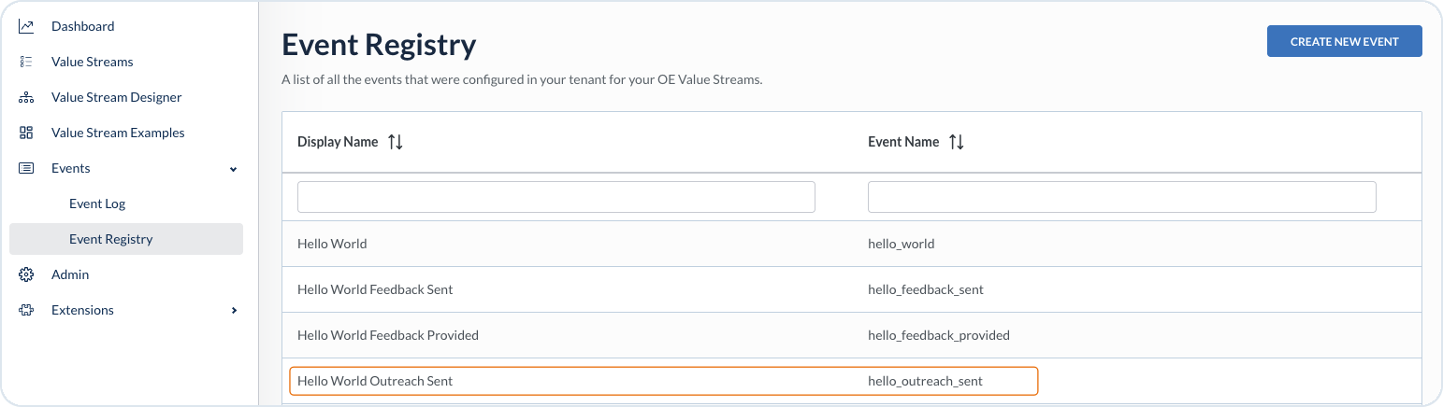Focus the Display Name filter field
This screenshot has width=1443, height=407.
tap(556, 197)
